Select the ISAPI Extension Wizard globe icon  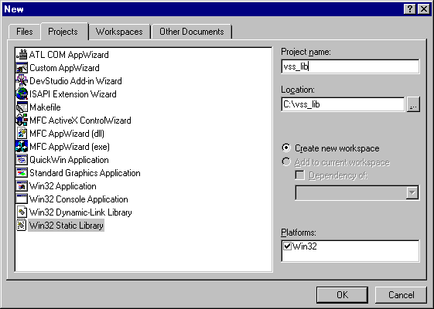[22, 94]
